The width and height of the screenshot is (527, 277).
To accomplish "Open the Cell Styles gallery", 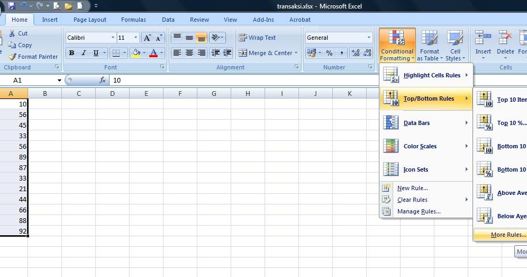I will pos(455,46).
